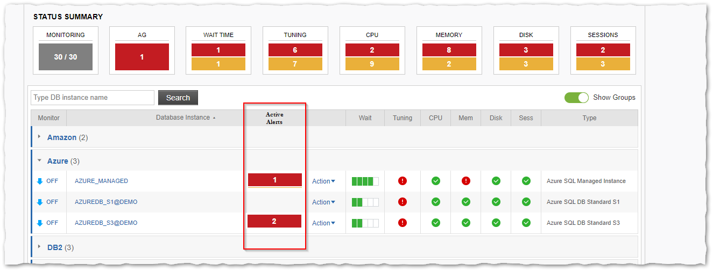The height and width of the screenshot is (271, 713).
Task: Click the AZUREDB_S3@DEMO CPU green check icon
Action: coord(436,223)
